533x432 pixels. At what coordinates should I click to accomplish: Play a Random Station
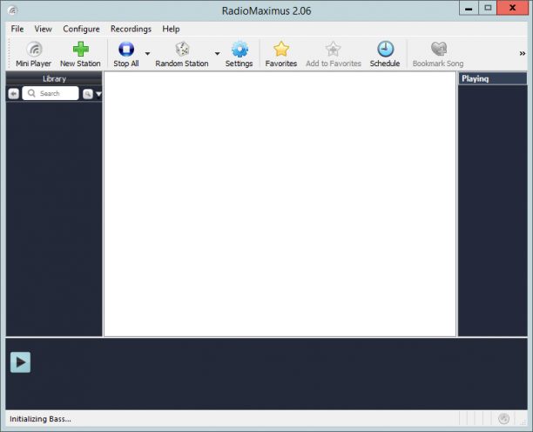coord(182,54)
